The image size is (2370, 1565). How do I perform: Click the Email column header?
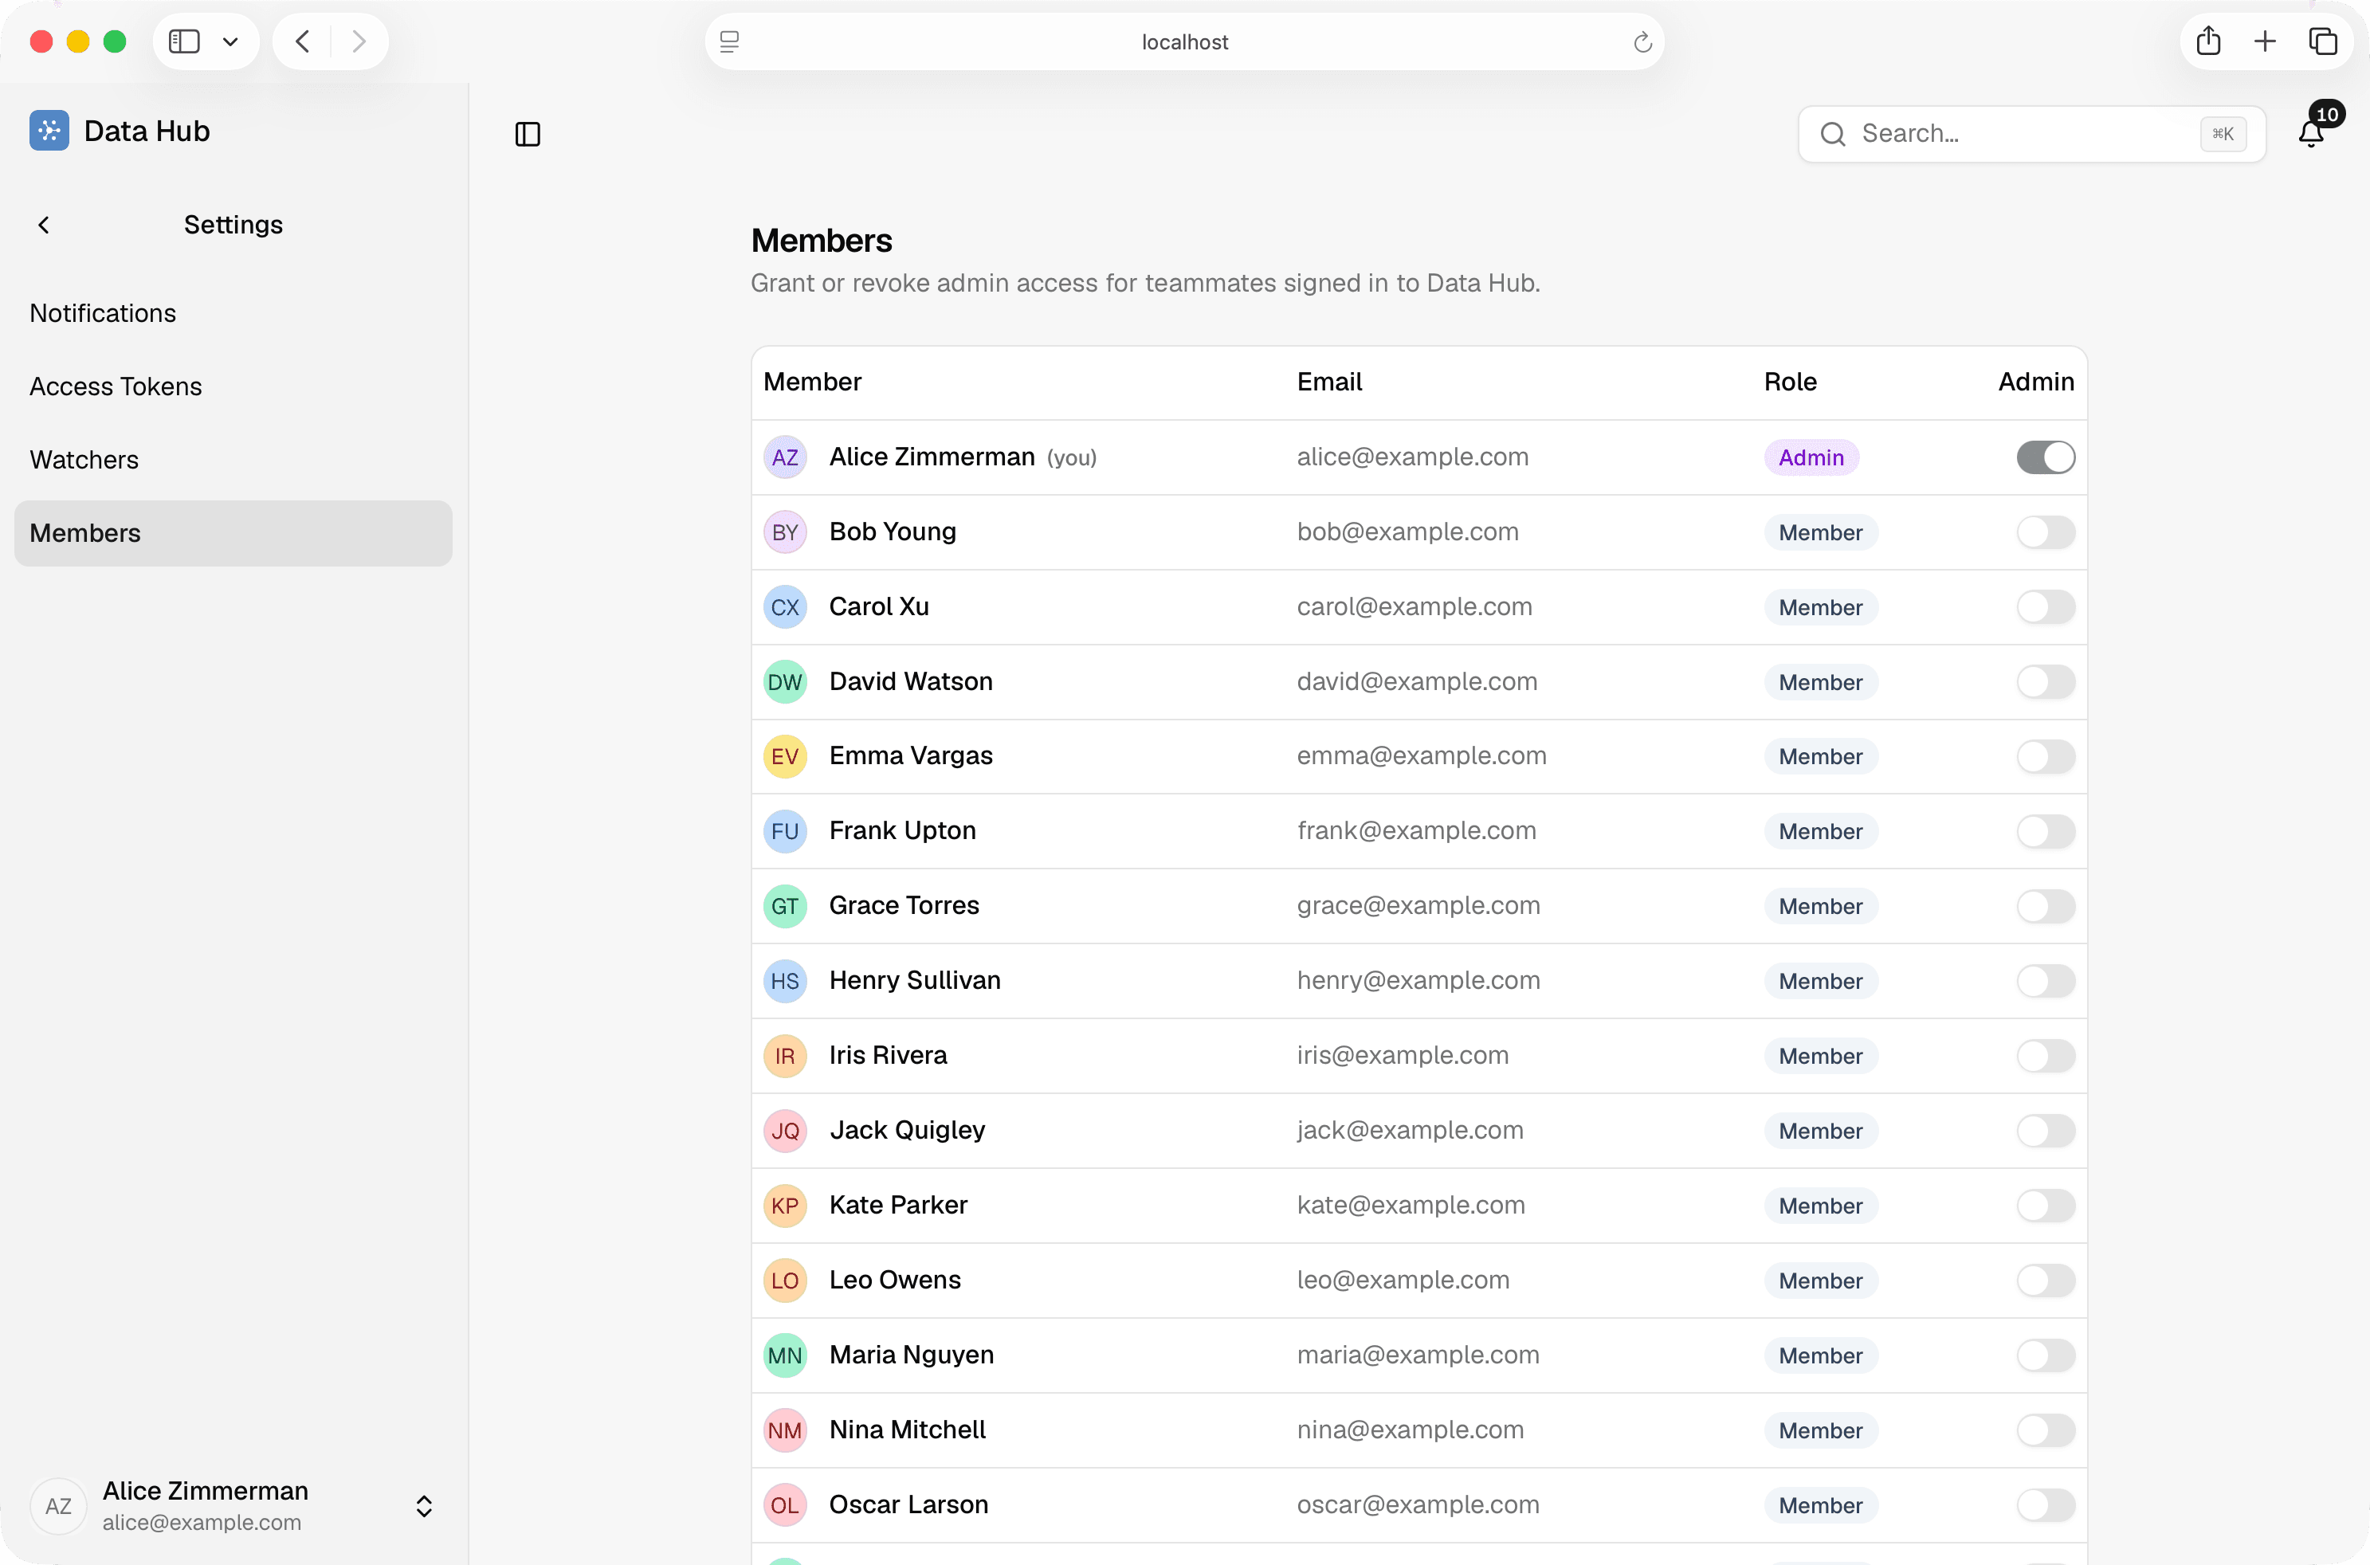tap(1329, 382)
